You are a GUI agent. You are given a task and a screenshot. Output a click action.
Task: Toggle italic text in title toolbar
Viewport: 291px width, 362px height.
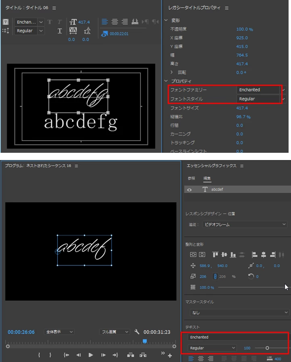(x=60, y=22)
